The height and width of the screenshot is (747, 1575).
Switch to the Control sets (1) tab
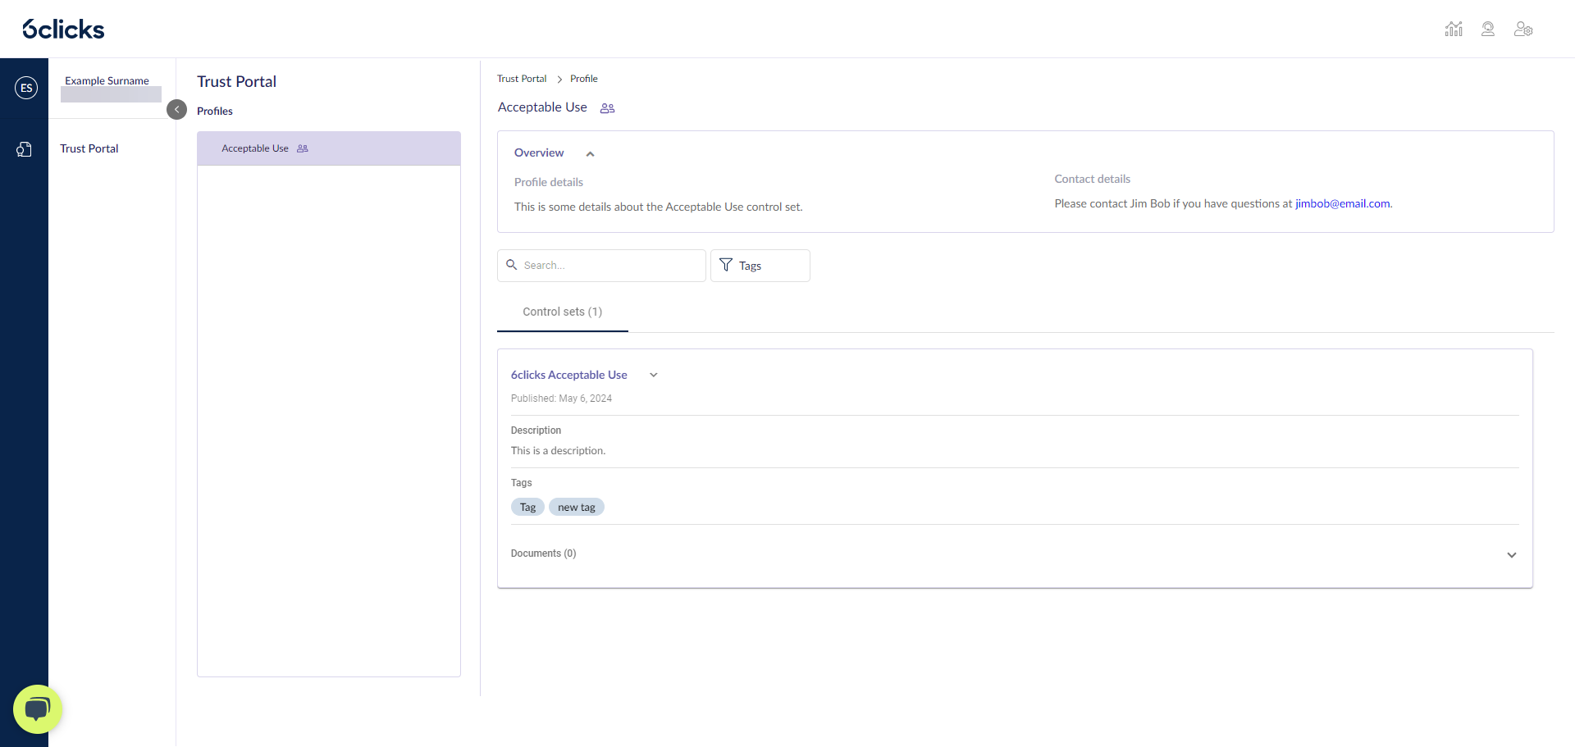pos(563,312)
